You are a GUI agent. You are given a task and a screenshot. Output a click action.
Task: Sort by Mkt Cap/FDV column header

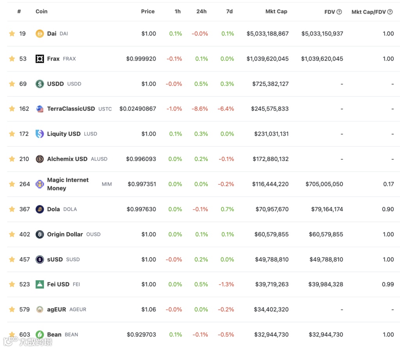(368, 12)
